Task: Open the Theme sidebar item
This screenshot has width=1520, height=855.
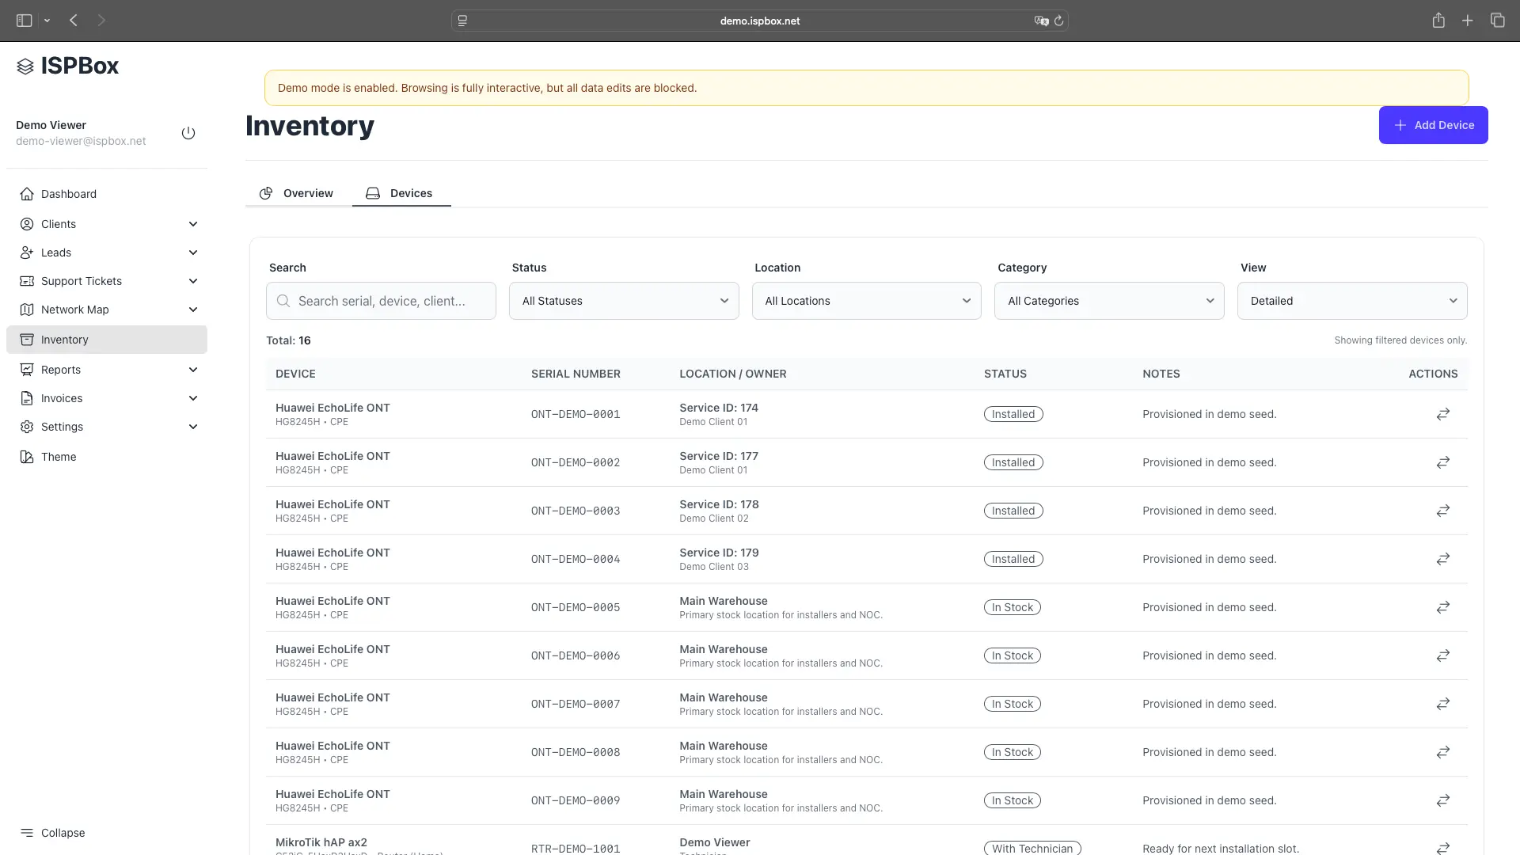Action: tap(107, 457)
